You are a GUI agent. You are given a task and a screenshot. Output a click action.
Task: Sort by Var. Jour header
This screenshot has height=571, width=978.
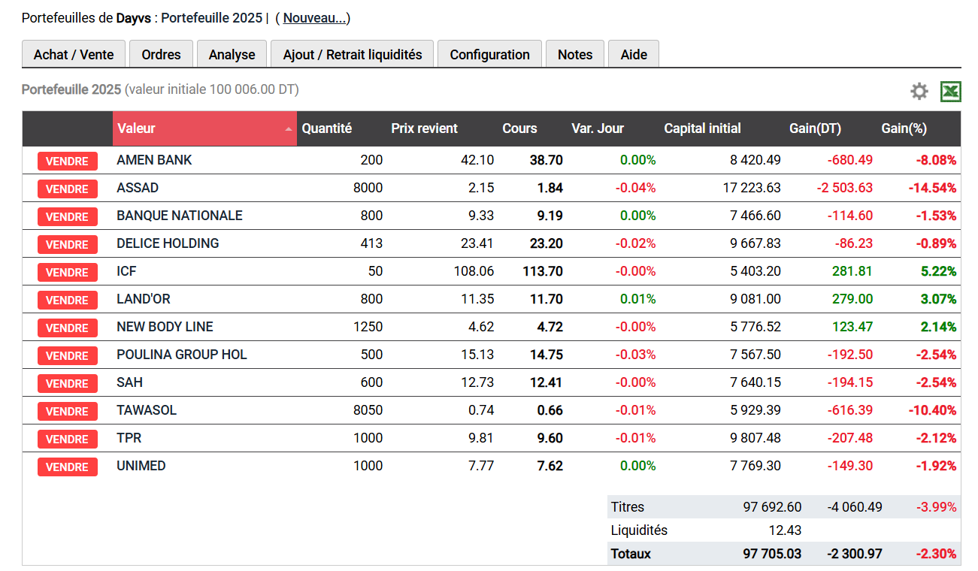click(598, 128)
